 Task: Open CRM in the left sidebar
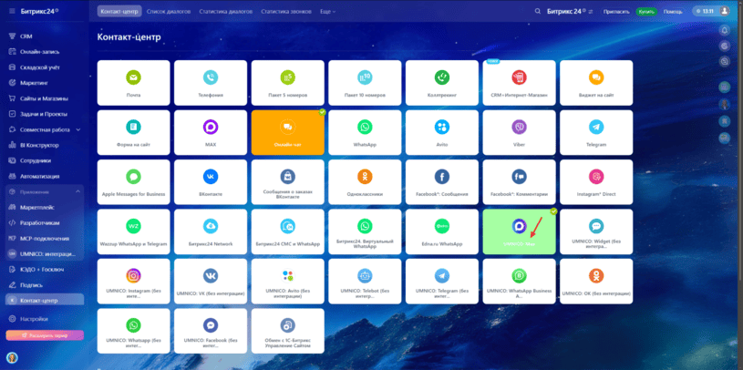26,36
